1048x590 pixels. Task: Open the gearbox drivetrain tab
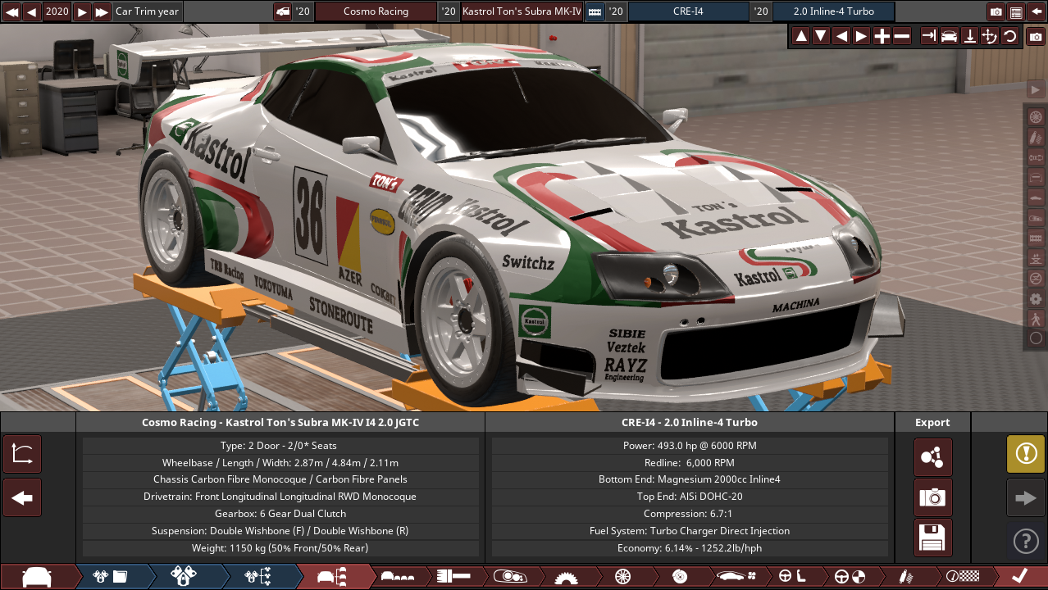tap(566, 577)
